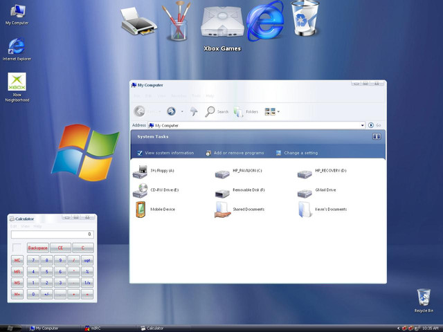Open the Edit menu in Calculator
This screenshot has width=443, height=332.
pyautogui.click(x=13, y=226)
